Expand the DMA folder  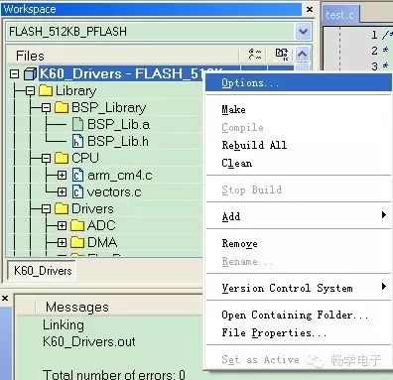tap(62, 243)
